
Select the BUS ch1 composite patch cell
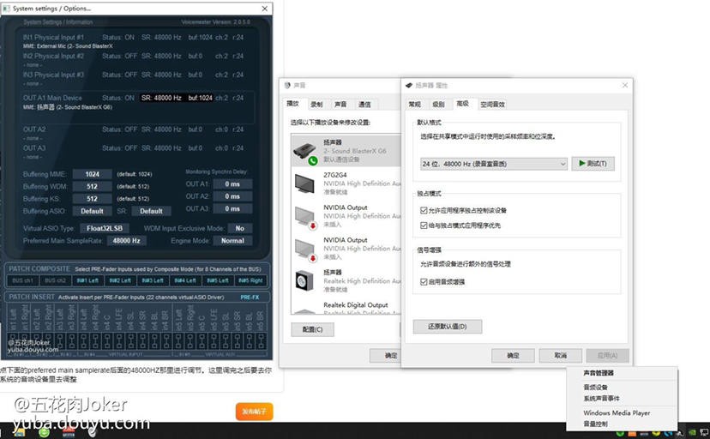(x=22, y=280)
